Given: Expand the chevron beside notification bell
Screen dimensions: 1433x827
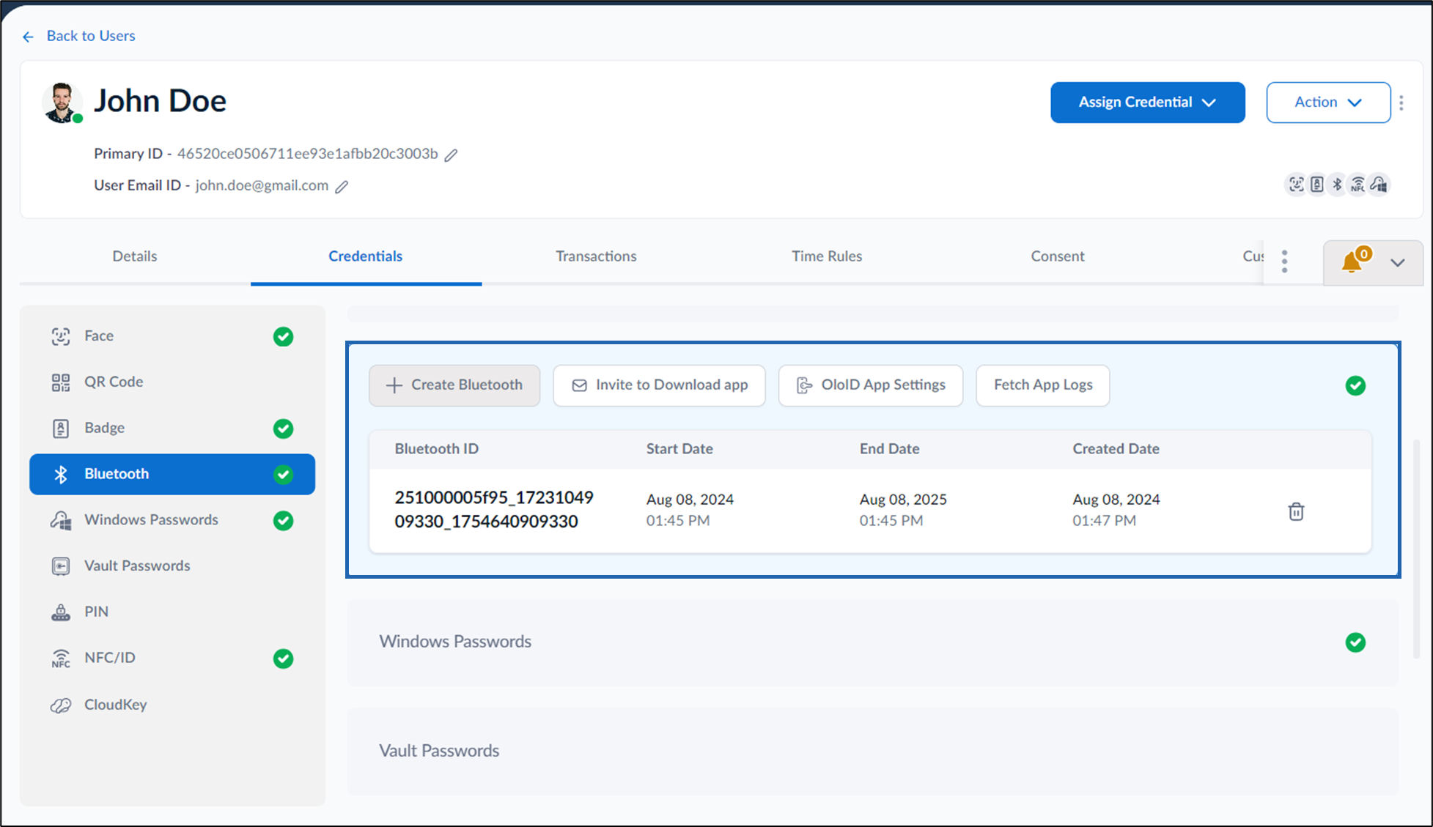Looking at the screenshot, I should click(x=1398, y=263).
